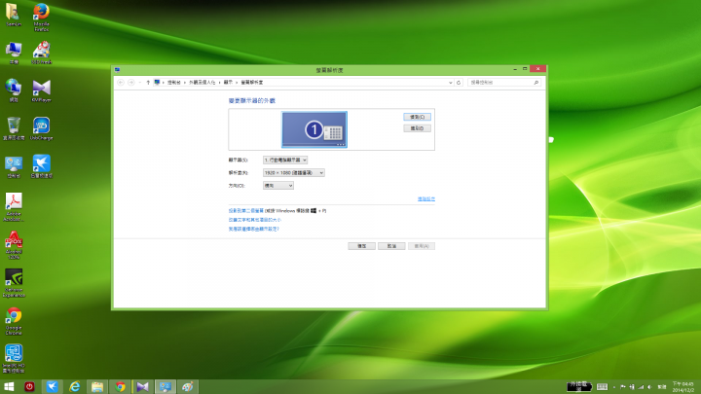Open the Paint palette taskbar icon
Image resolution: width=701 pixels, height=394 pixels.
pyautogui.click(x=187, y=387)
